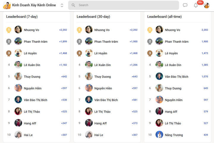The image size is (214, 143).
Task: Open Phan Thanh trâm in 30-day leaderboard
Action: pos(106,42)
